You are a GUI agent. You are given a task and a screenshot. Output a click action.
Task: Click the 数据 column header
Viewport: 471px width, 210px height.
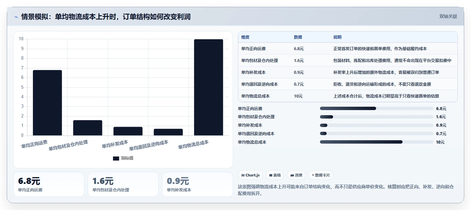click(x=298, y=37)
